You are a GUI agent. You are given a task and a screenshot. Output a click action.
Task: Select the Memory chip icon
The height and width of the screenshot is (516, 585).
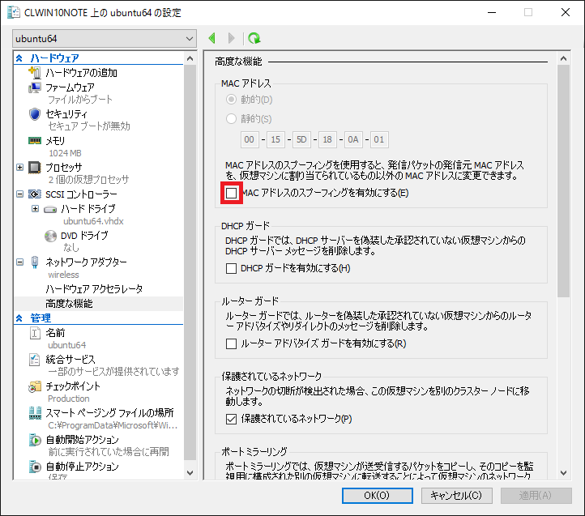pyautogui.click(x=35, y=140)
